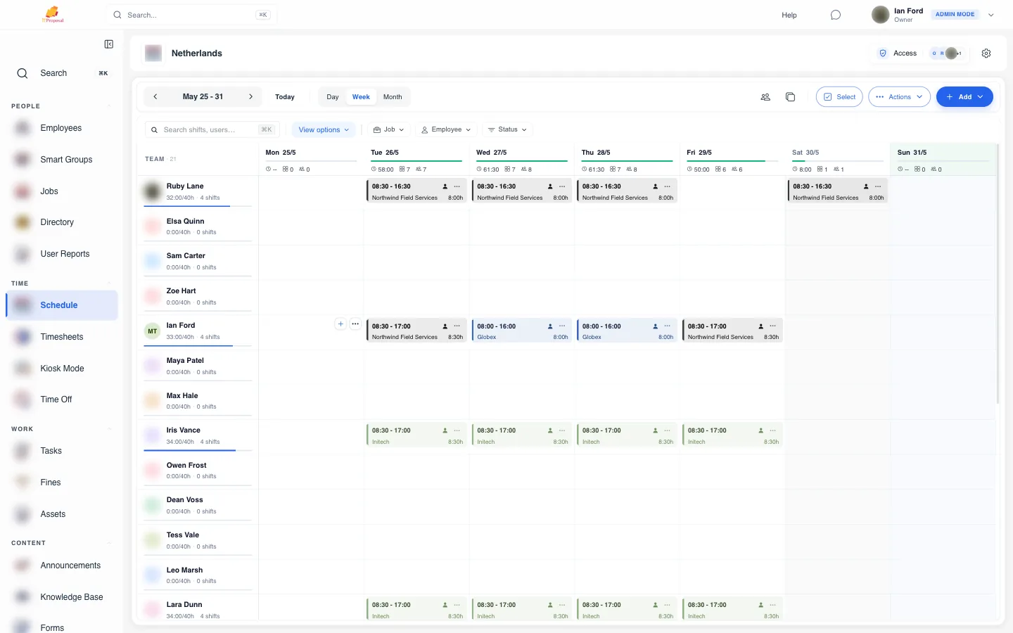Open the Help link
Image resolution: width=1013 pixels, height=633 pixels.
789,15
